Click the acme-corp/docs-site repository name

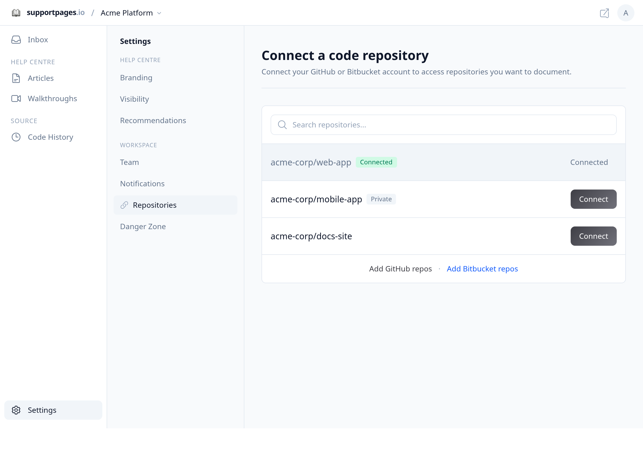[x=311, y=236]
